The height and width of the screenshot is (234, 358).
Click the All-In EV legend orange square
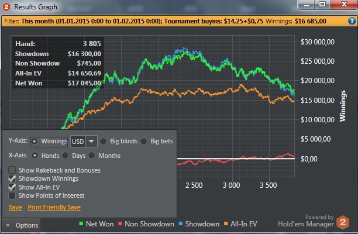226,223
